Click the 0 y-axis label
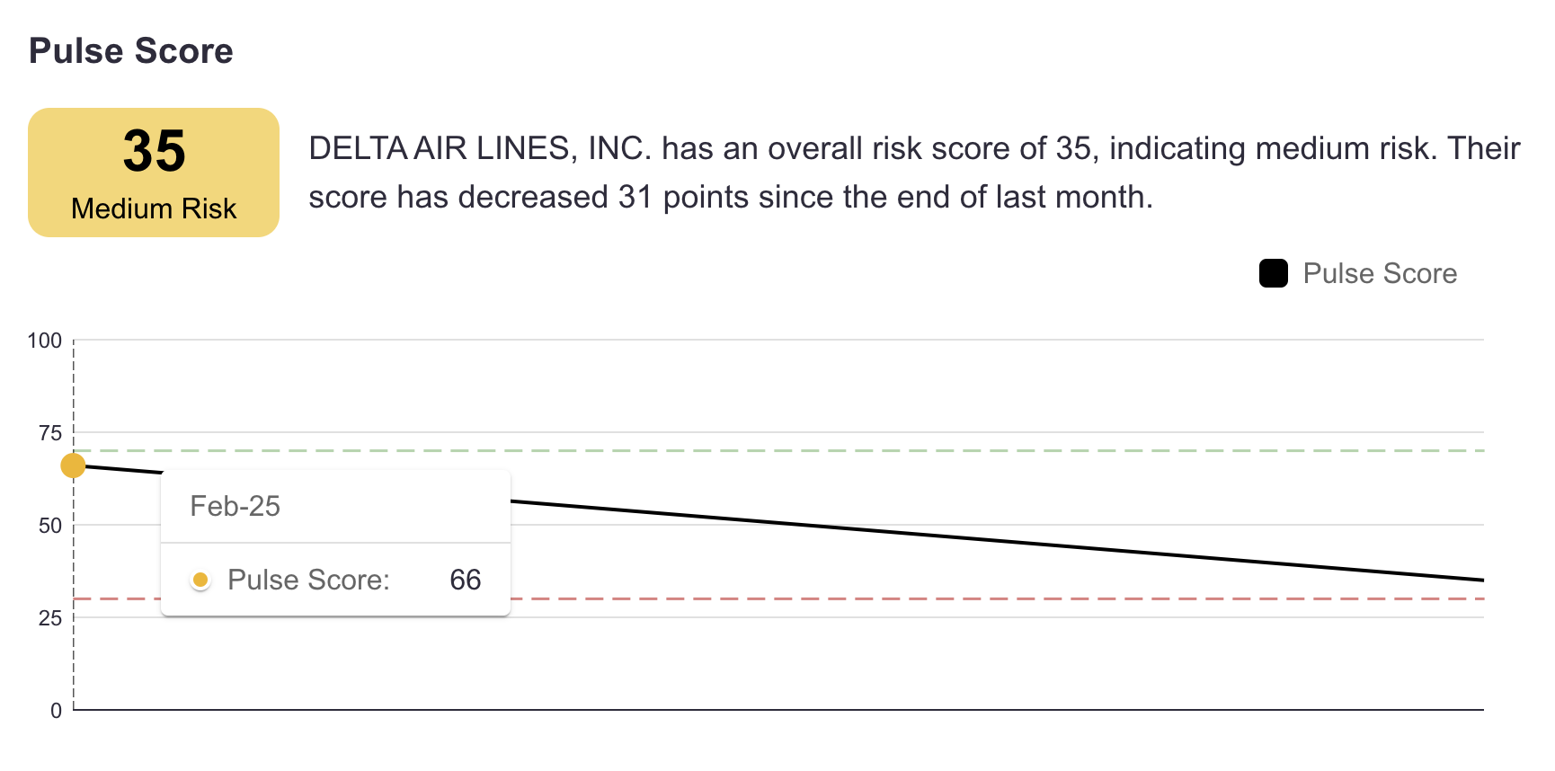The width and height of the screenshot is (1555, 771). (x=56, y=711)
